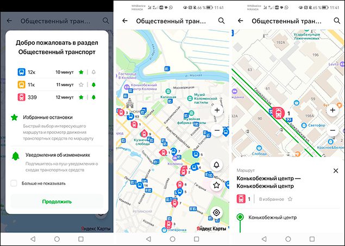Tap red tram marker numbered 9
This screenshot has width=345, height=246.
click(144, 133)
